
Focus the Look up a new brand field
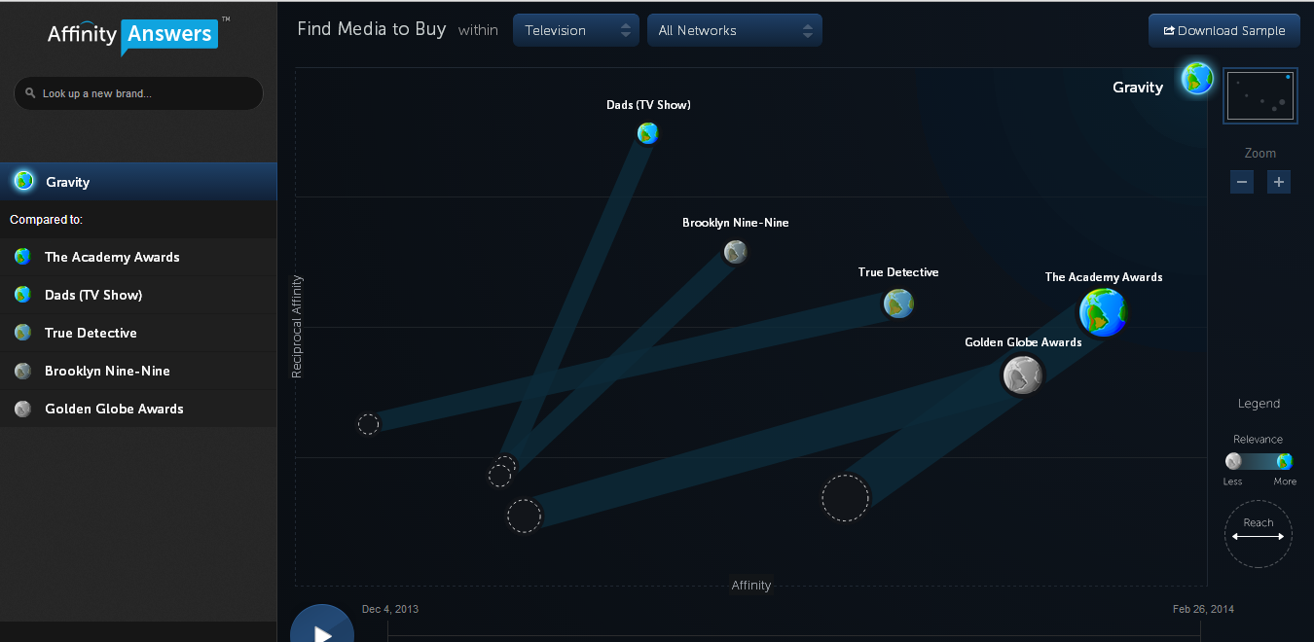click(x=138, y=93)
